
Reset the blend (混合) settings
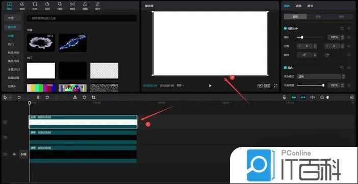pyautogui.click(x=342, y=68)
